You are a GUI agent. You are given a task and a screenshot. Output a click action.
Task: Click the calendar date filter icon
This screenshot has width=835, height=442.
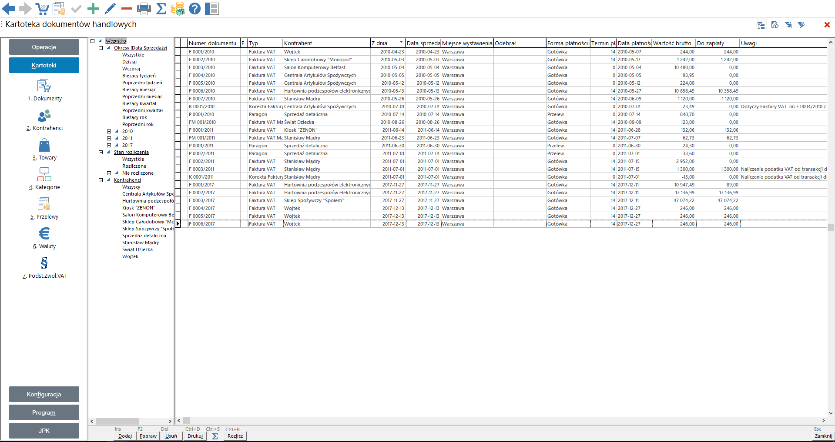coord(788,25)
